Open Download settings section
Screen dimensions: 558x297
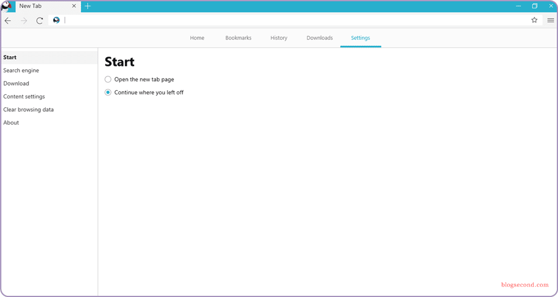click(x=50, y=83)
